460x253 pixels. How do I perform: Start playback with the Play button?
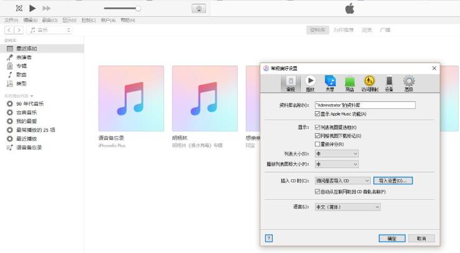(32, 8)
